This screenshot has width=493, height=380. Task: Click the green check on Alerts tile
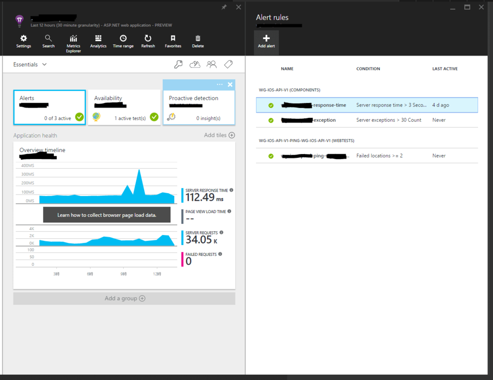tap(79, 117)
